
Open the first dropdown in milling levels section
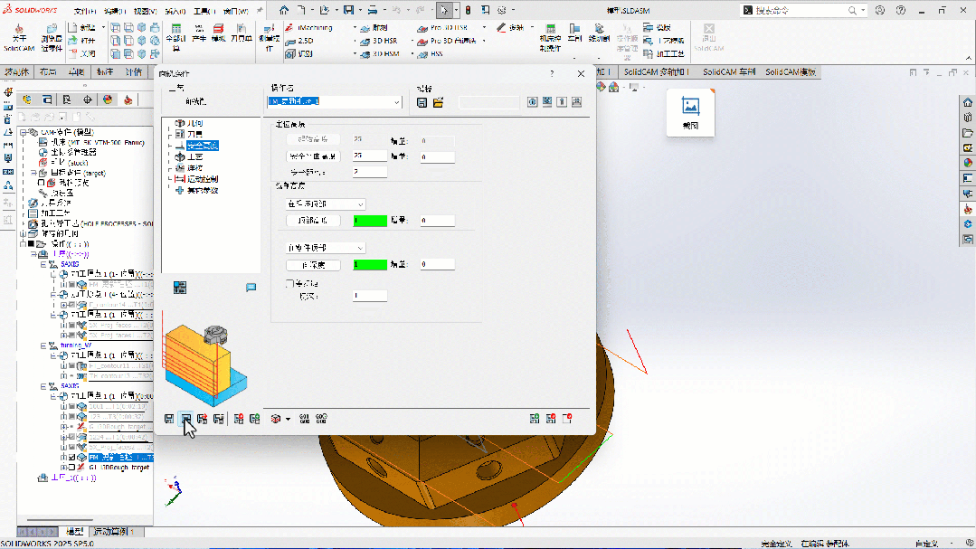click(x=325, y=204)
